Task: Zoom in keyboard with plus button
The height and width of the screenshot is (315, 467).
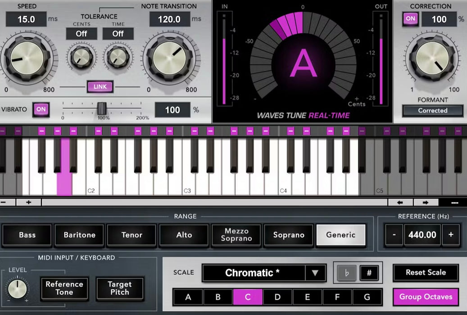Action: [x=28, y=202]
